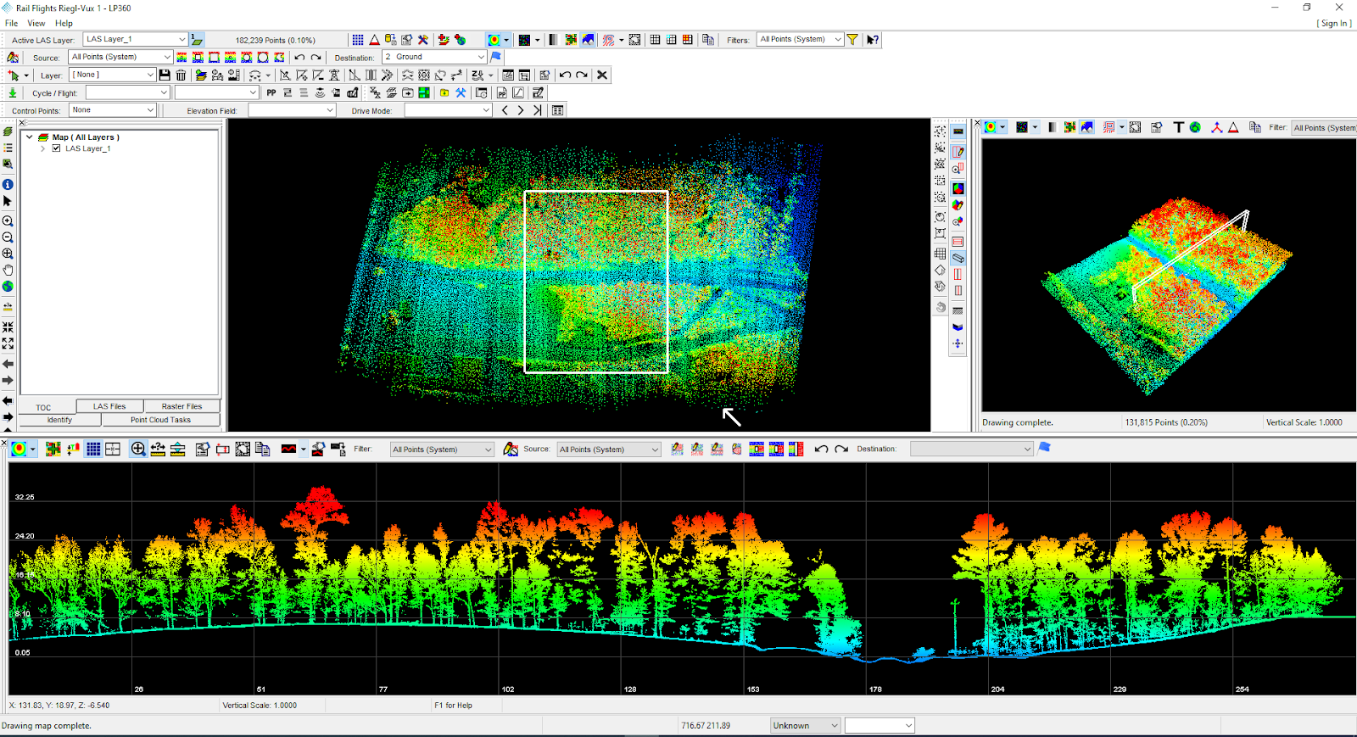Image resolution: width=1357 pixels, height=737 pixels.
Task: Click the Identify info tool icon
Action: point(8,184)
